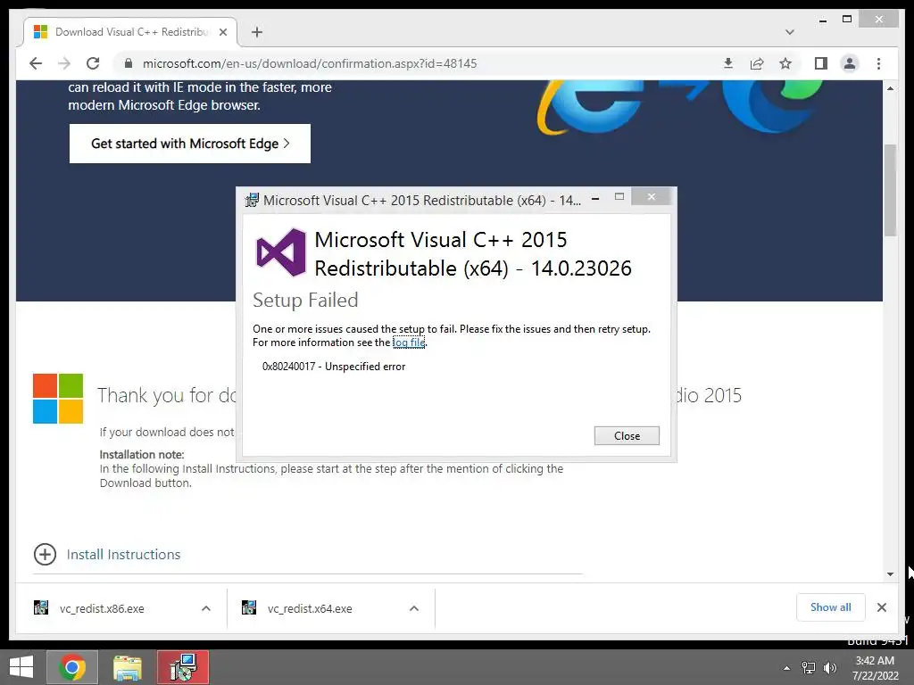Viewport: 914px width, 685px height.
Task: Close the setup dialog with title X
Action: coord(652,197)
